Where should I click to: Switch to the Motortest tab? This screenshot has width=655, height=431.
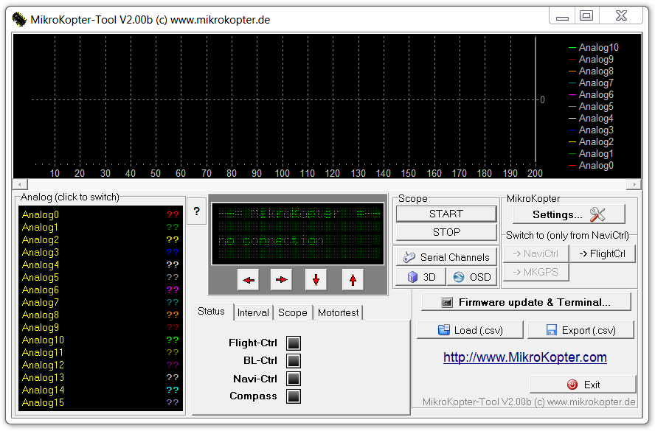pos(338,312)
